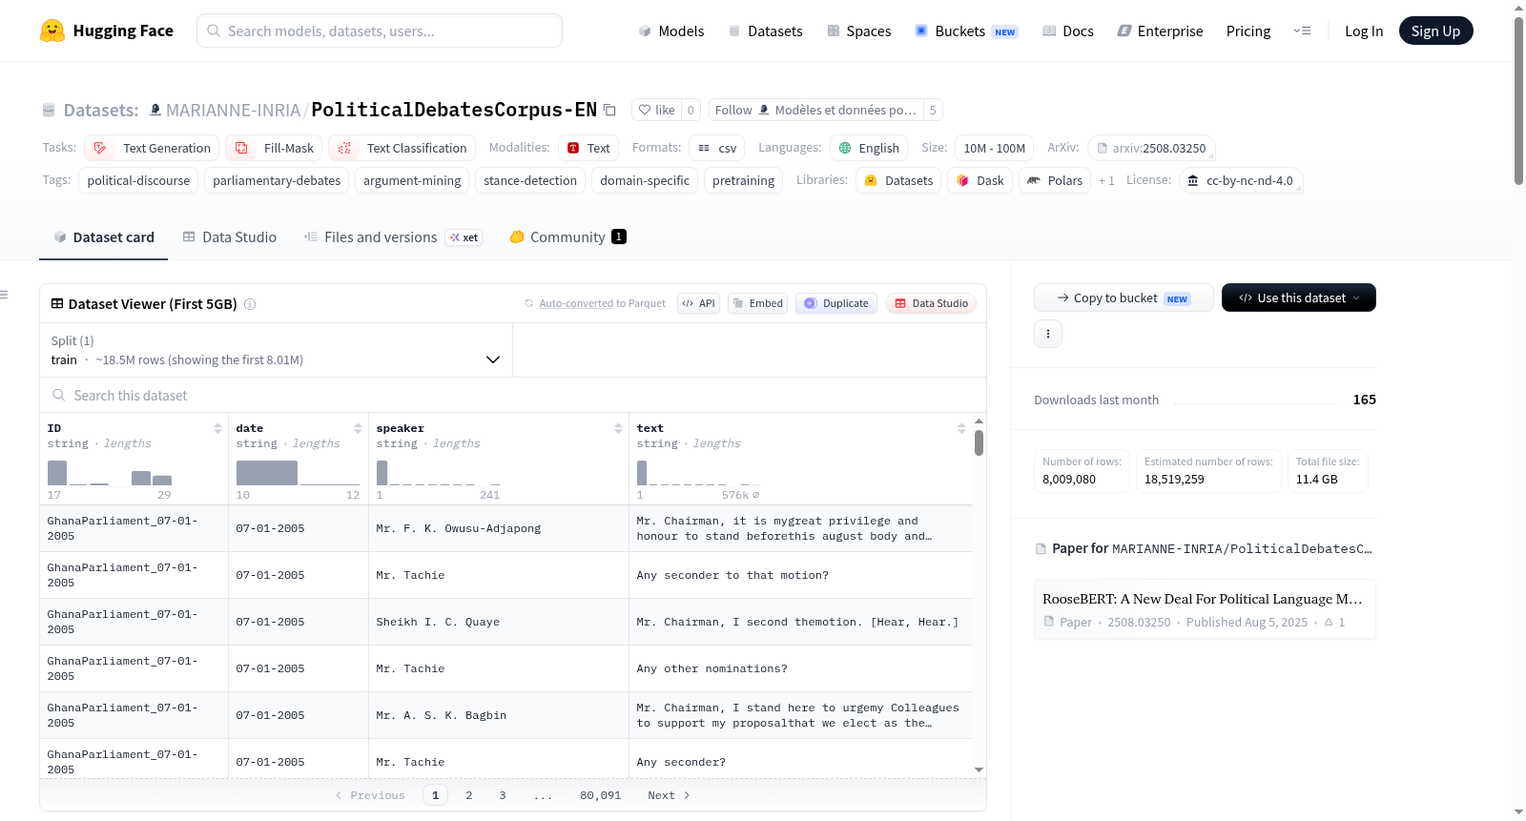Click the 10M - 100M size tag
This screenshot has width=1526, height=821.
[994, 148]
